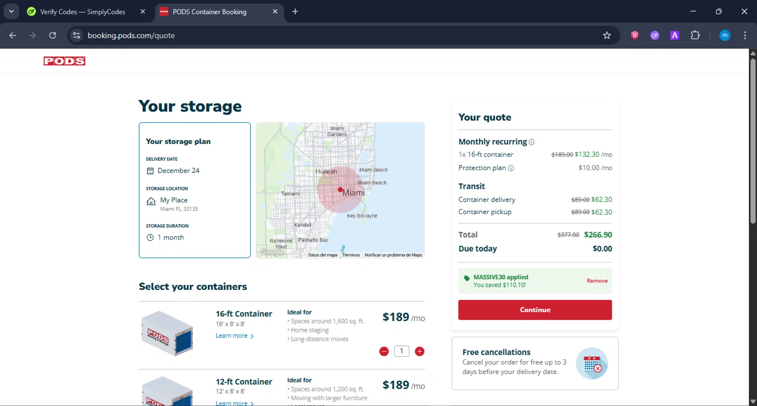Open Google logo on the map
The image size is (757, 406).
272,252
